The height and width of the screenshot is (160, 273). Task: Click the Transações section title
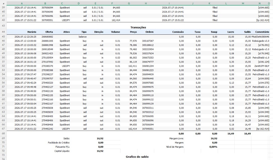pyautogui.click(x=138, y=27)
